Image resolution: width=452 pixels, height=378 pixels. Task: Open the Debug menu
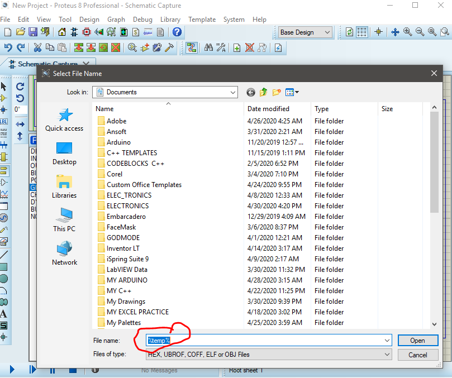point(142,20)
